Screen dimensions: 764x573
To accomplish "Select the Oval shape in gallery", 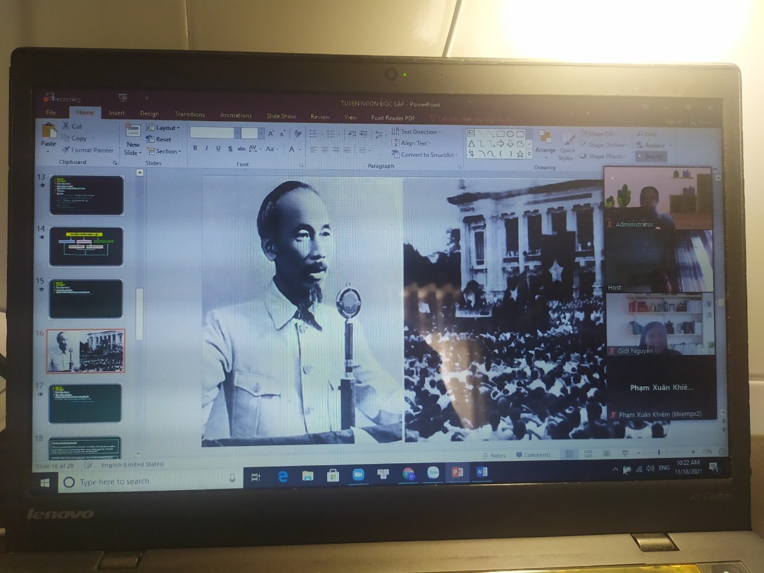I will pos(510,134).
